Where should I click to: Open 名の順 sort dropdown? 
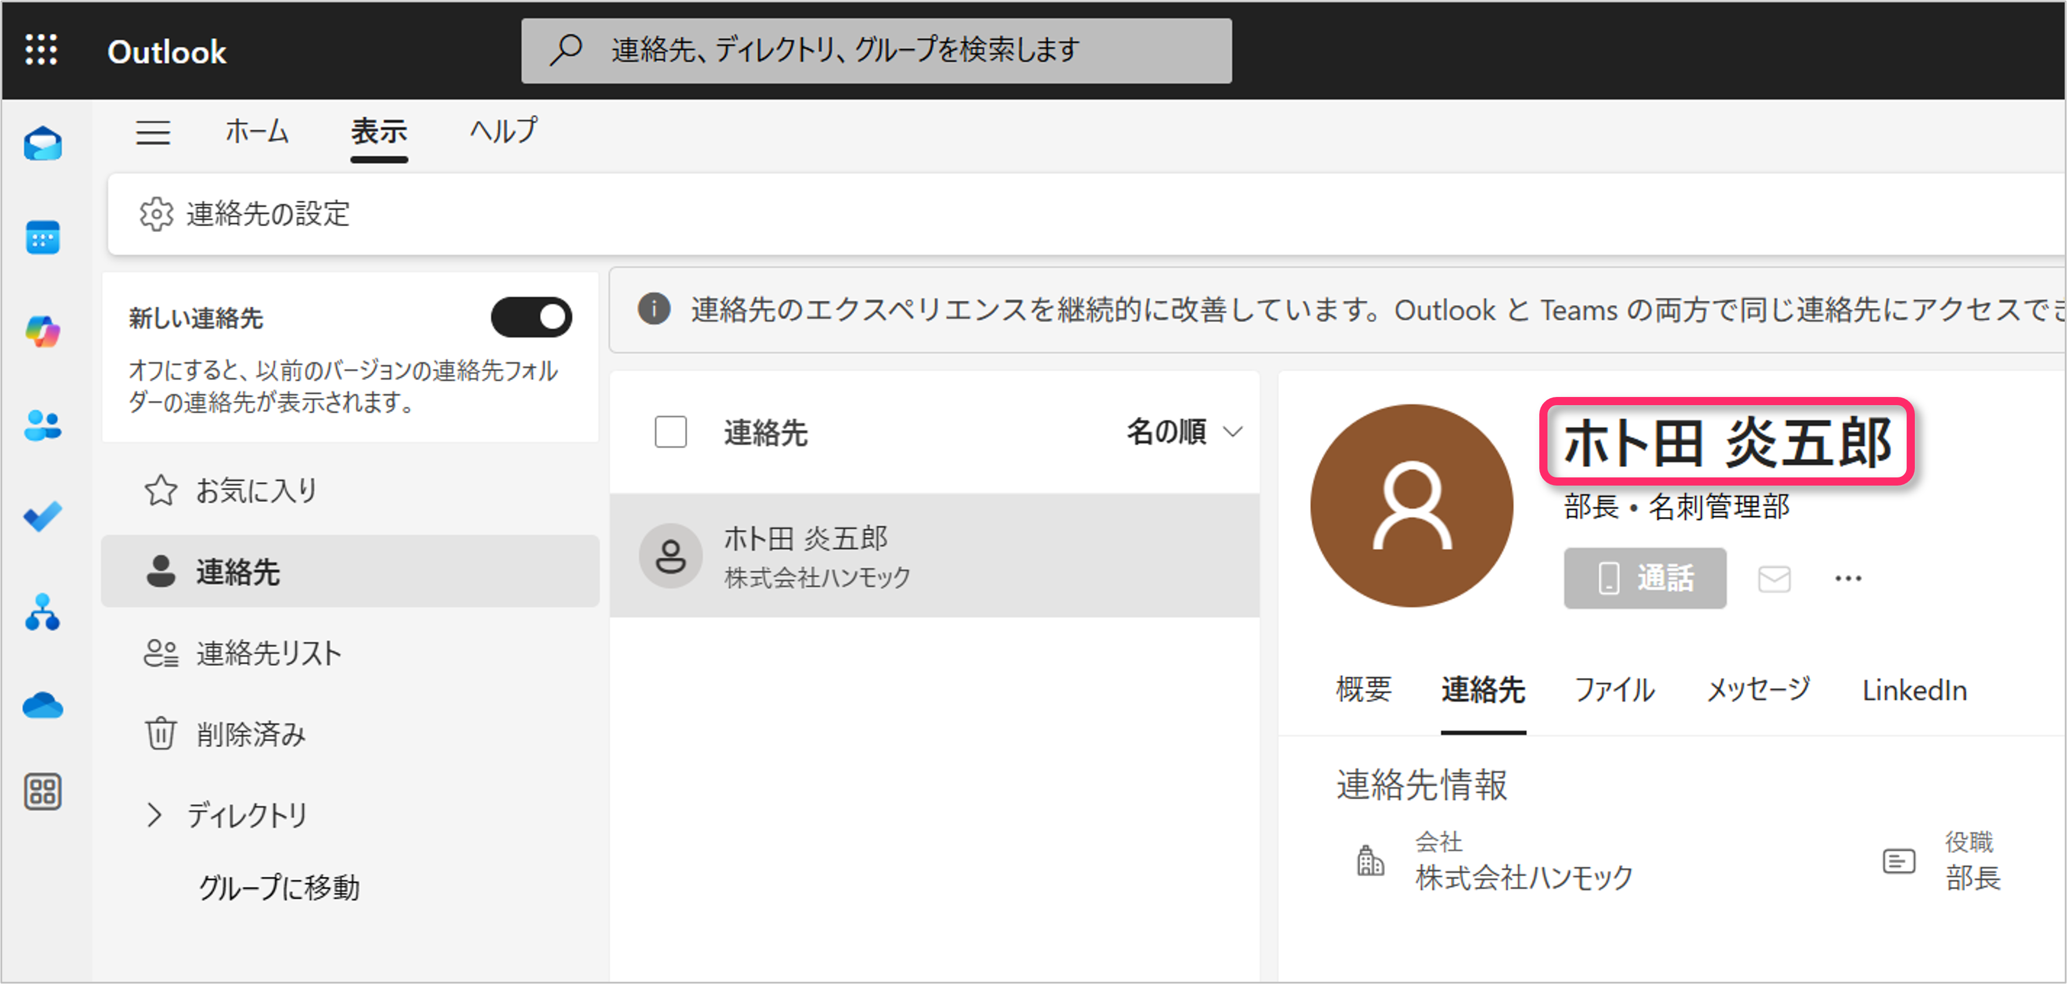click(1184, 433)
